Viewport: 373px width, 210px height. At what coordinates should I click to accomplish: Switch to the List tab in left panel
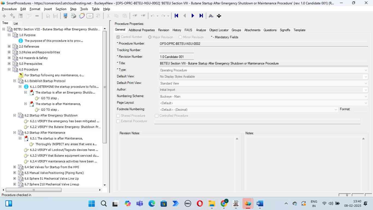pyautogui.click(x=16, y=24)
